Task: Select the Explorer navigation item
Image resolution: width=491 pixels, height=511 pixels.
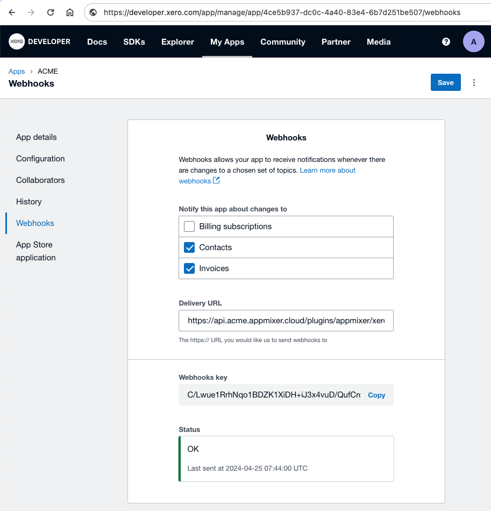Action: click(x=177, y=41)
